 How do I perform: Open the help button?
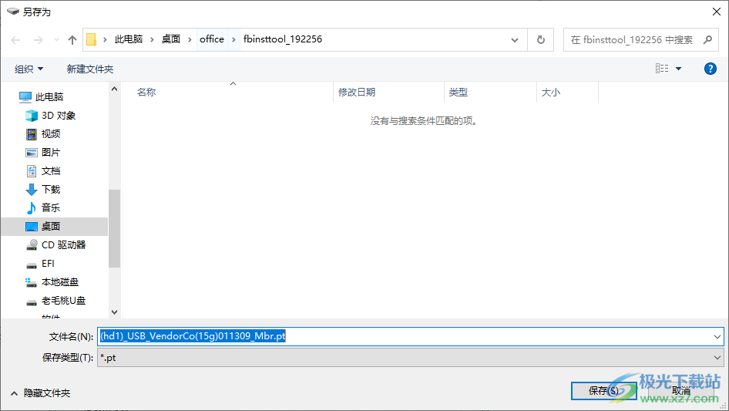point(710,69)
